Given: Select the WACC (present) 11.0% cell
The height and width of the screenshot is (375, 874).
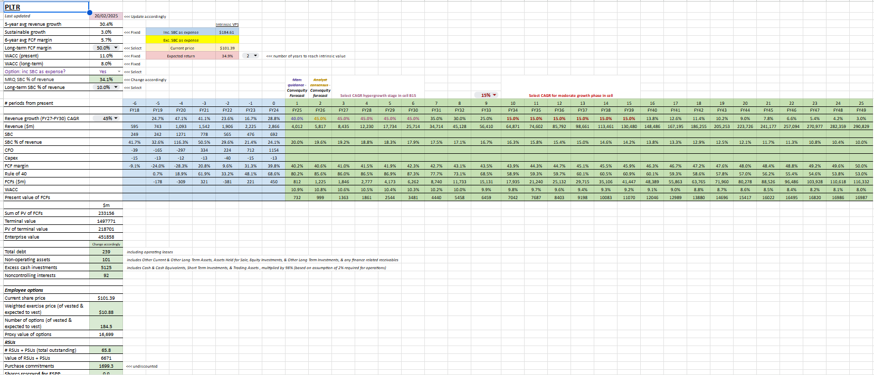Looking at the screenshot, I should coord(106,56).
